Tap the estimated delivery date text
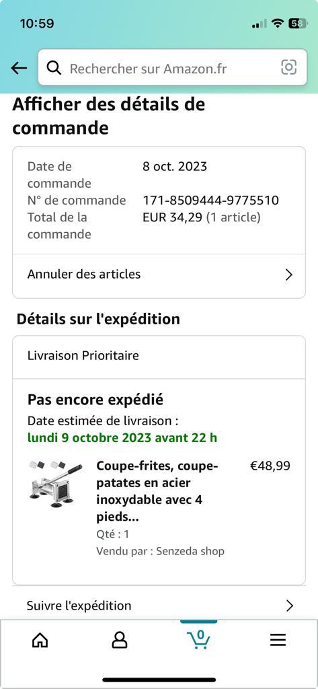The width and height of the screenshot is (318, 689). [122, 438]
